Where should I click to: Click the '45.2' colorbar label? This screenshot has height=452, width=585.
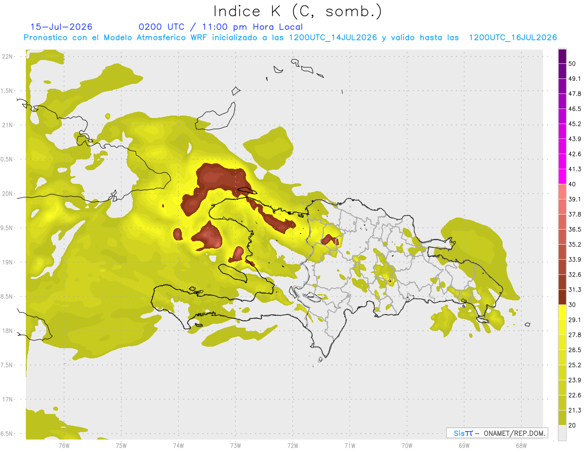click(575, 124)
